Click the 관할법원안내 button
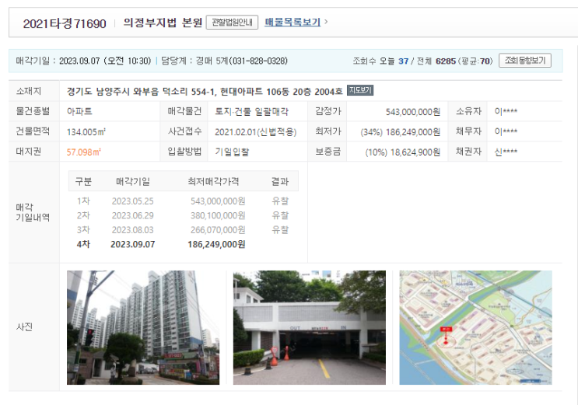Image resolution: width=578 pixels, height=405 pixels. coord(232,22)
